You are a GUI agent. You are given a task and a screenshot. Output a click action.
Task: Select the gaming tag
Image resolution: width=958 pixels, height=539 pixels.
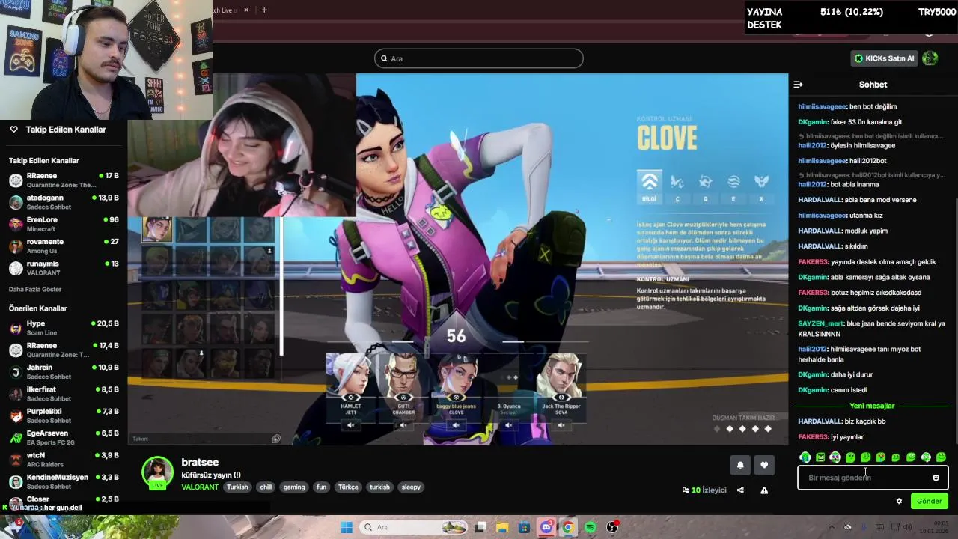pyautogui.click(x=294, y=487)
